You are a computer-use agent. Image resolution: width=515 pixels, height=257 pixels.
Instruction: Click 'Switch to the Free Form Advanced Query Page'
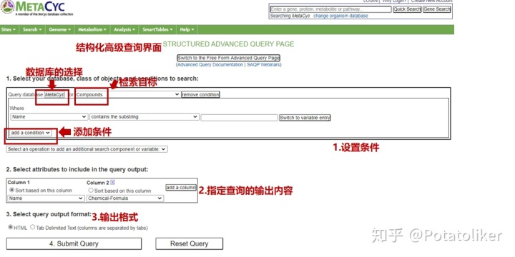[x=229, y=58]
